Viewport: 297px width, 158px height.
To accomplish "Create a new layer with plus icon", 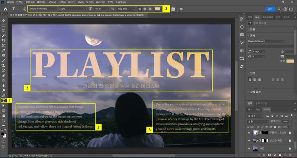I will click(285, 155).
